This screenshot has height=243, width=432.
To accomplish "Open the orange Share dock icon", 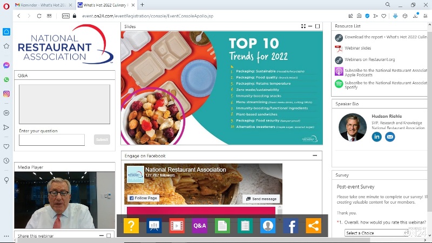I will pos(314,226).
